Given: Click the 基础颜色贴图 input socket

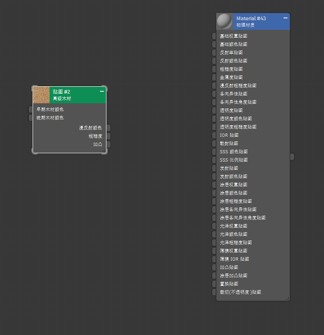Looking at the screenshot, I should [x=214, y=44].
